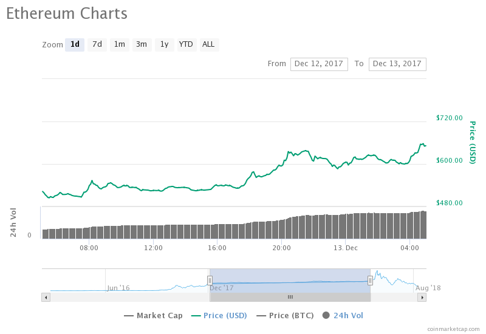Screen dimensions: 486x334
Task: Click the right navigator range handle
Action: 370,280
